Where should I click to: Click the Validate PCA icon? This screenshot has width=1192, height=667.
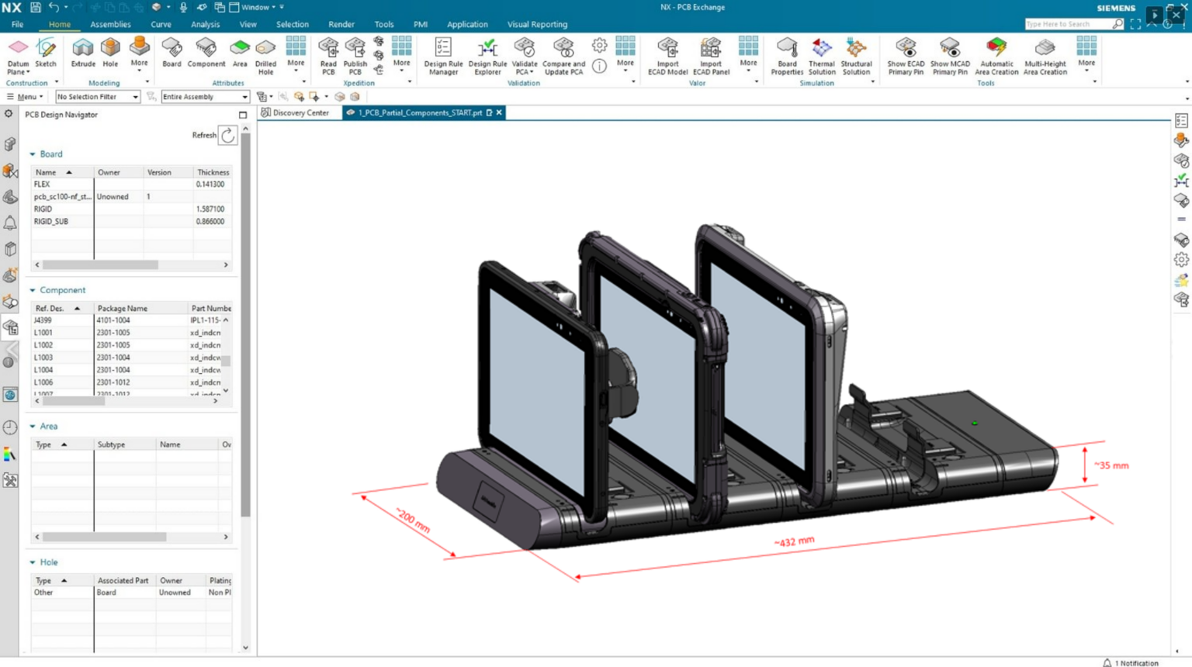525,50
